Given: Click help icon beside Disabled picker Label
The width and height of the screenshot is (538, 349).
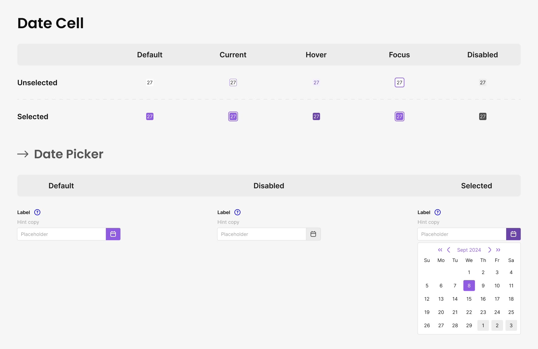Looking at the screenshot, I should point(237,212).
